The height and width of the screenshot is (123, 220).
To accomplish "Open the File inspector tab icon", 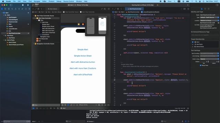I will (202, 9).
